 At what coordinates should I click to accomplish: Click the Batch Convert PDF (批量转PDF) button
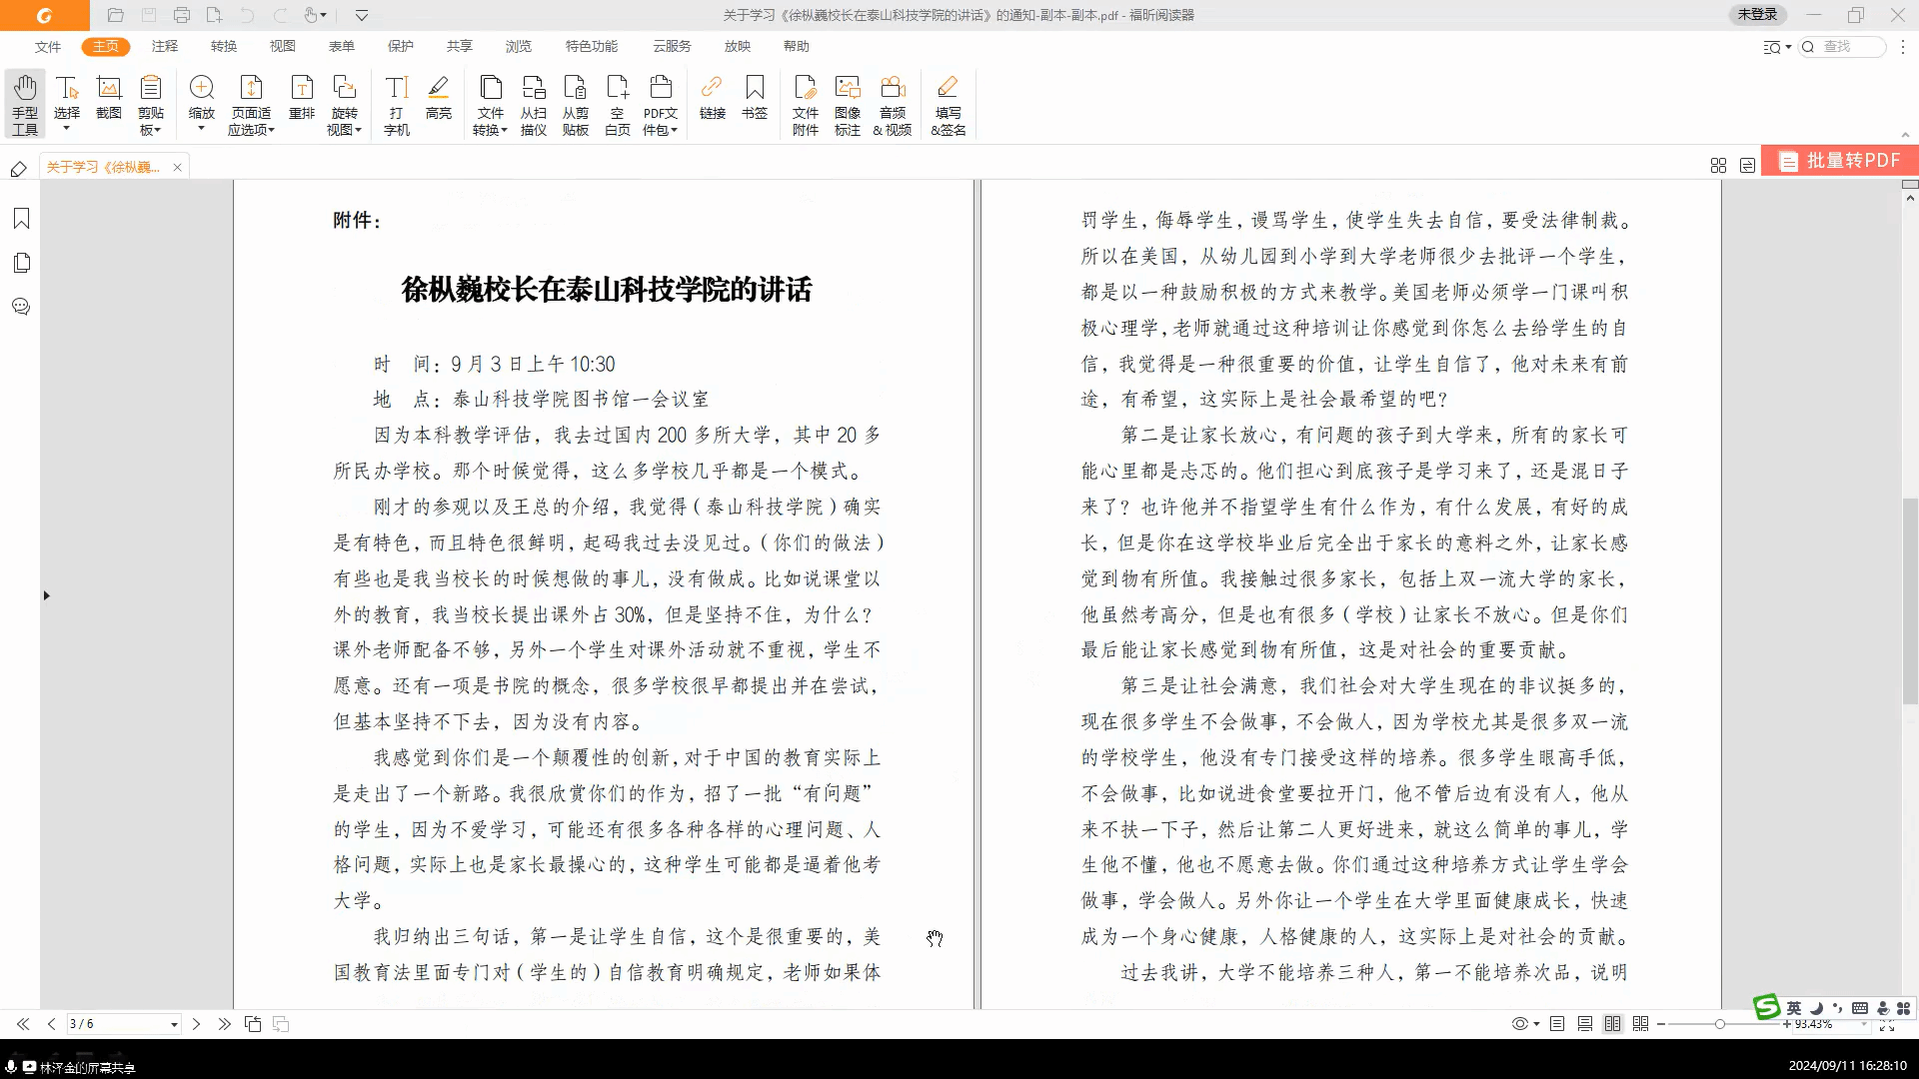pyautogui.click(x=1841, y=161)
